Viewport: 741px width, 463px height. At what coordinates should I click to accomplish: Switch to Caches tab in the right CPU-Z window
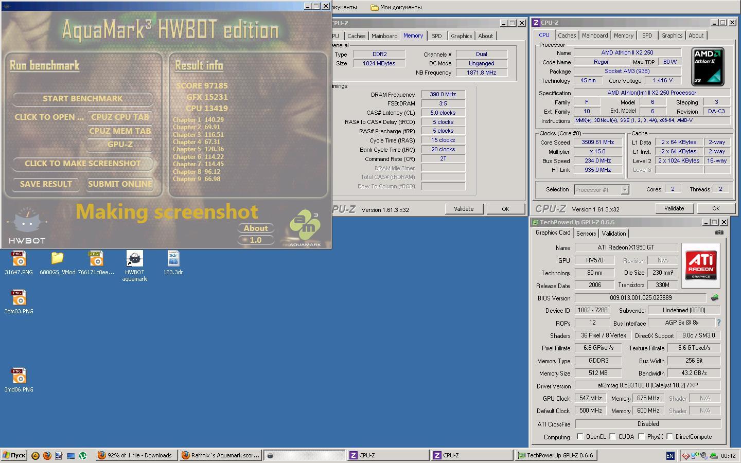(567, 35)
